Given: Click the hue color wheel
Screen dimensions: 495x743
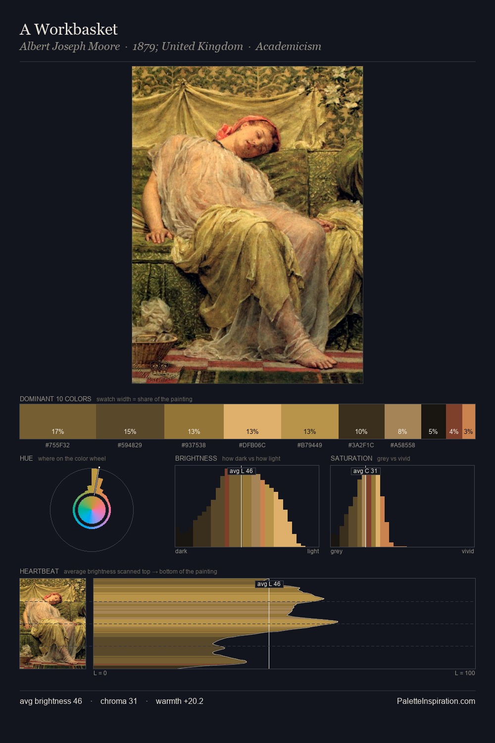Looking at the screenshot, I should point(92,510).
